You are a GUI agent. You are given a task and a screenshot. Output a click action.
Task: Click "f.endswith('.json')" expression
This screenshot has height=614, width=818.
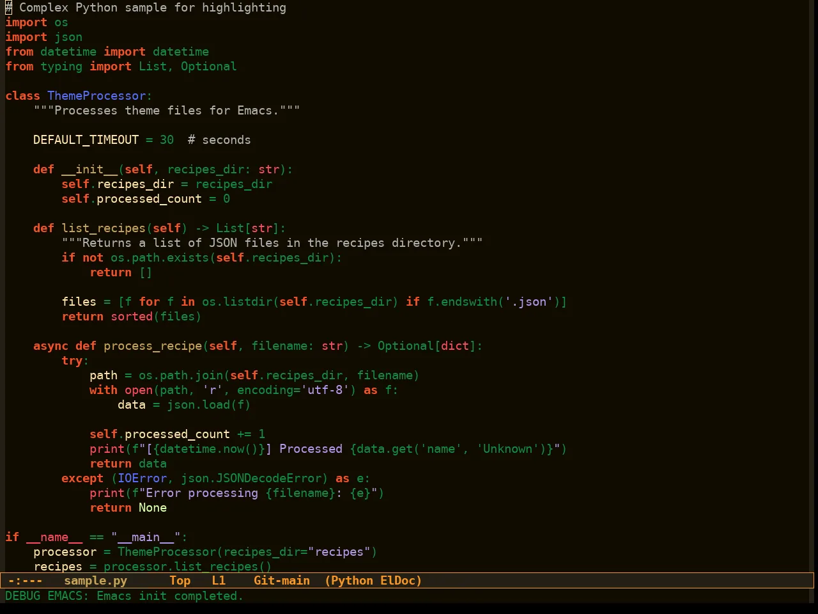pos(493,302)
